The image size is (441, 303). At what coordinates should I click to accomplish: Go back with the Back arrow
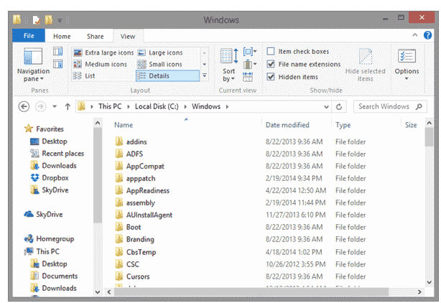tap(24, 107)
